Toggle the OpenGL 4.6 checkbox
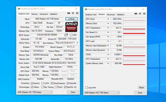 click(x=65, y=87)
